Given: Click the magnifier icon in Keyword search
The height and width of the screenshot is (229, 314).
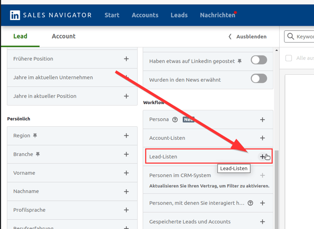Looking at the screenshot, I should [291, 36].
